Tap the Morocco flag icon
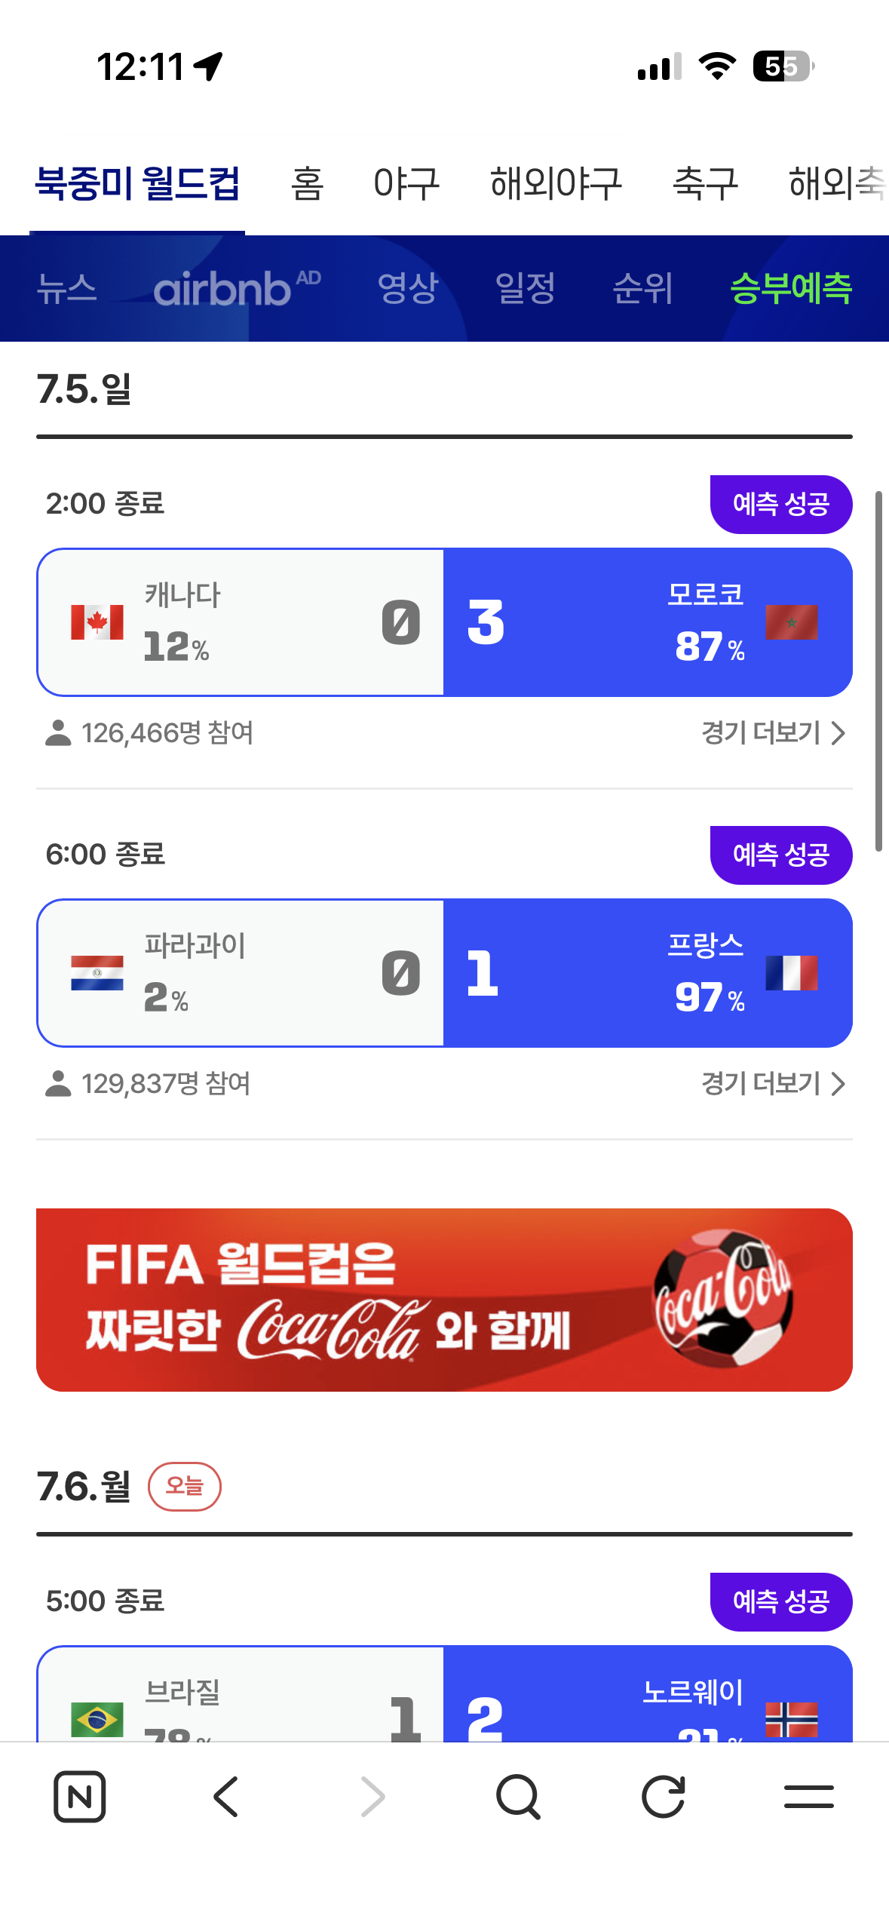This screenshot has width=889, height=1928. [x=792, y=622]
